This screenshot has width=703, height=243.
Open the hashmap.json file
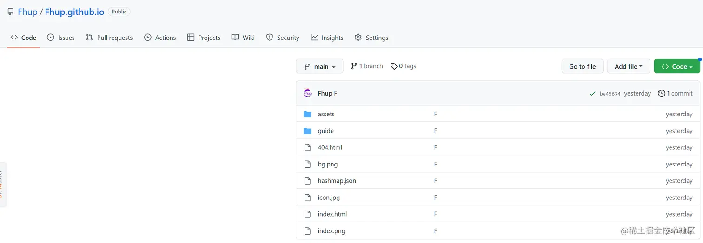coord(337,181)
